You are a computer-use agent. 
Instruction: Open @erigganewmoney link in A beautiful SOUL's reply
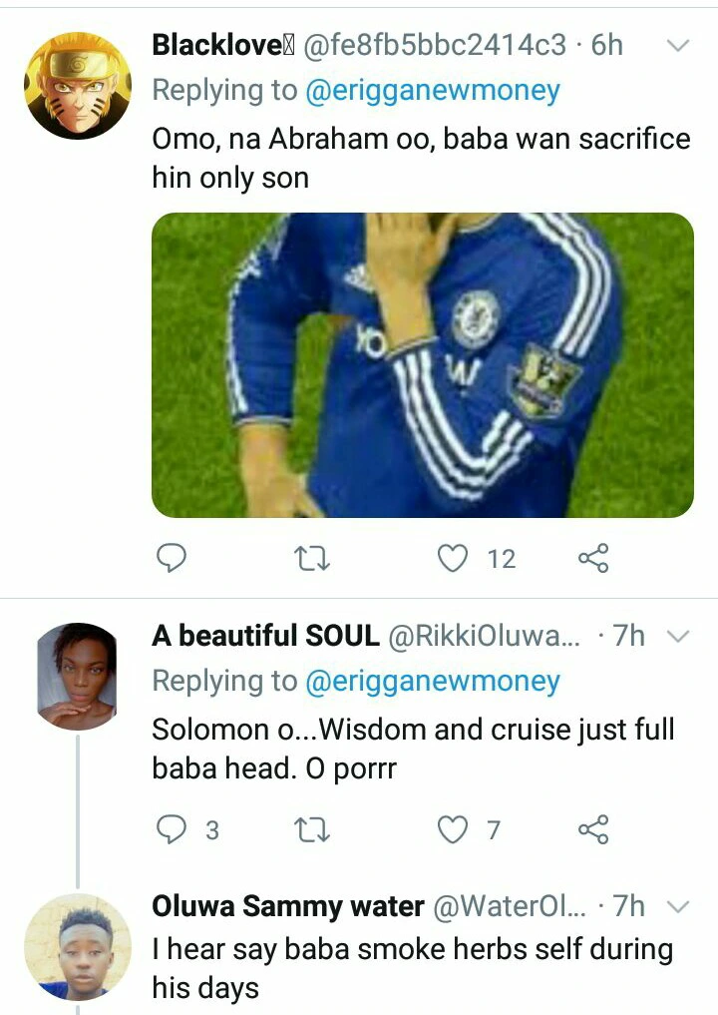click(432, 681)
